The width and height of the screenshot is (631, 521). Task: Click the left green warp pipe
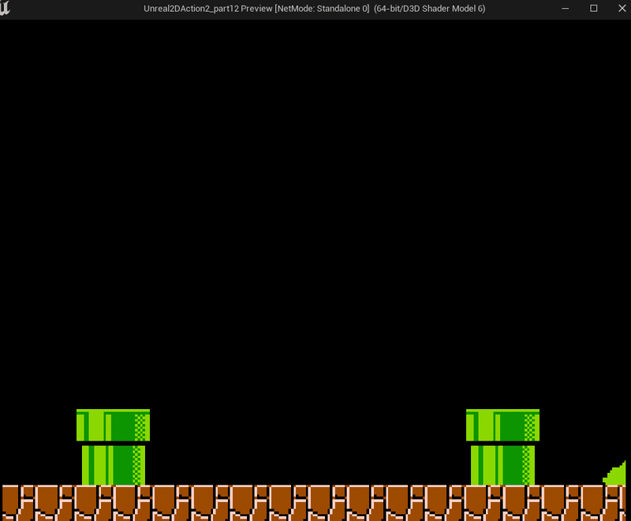point(113,447)
